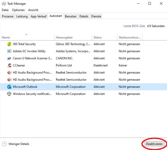Screen dimensions: 167x150
Task: Click the Adobe Systems, Incorpo... publisher cell
Action: pos(73,51)
